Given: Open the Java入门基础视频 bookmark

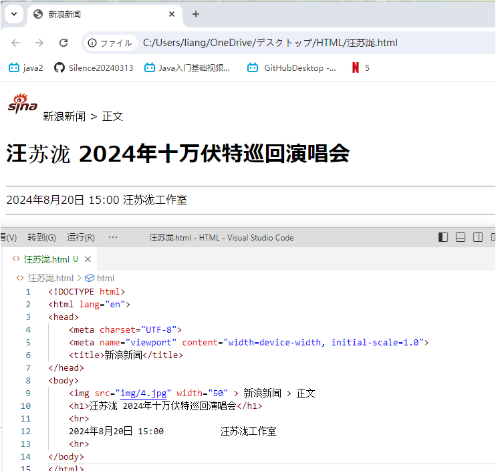Looking at the screenshot, I should [x=187, y=68].
